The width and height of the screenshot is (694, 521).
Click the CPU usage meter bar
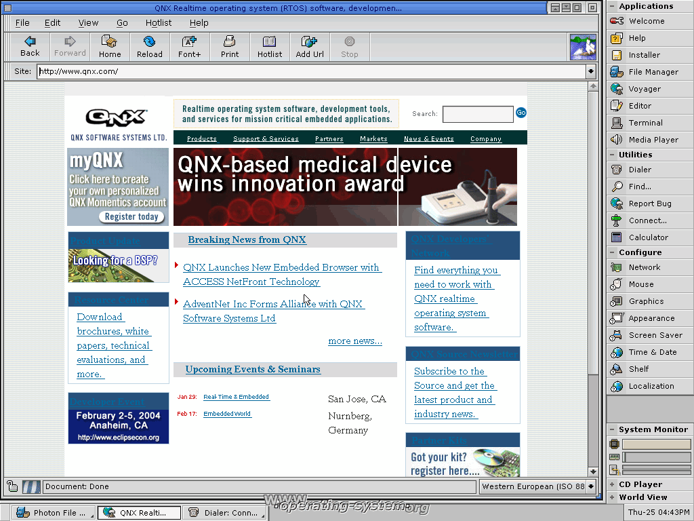pos(656,444)
